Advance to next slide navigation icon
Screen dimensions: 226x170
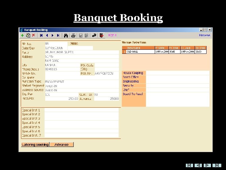point(207,165)
